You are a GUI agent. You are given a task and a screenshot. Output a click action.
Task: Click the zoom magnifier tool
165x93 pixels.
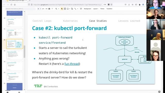click(x=56, y=9)
